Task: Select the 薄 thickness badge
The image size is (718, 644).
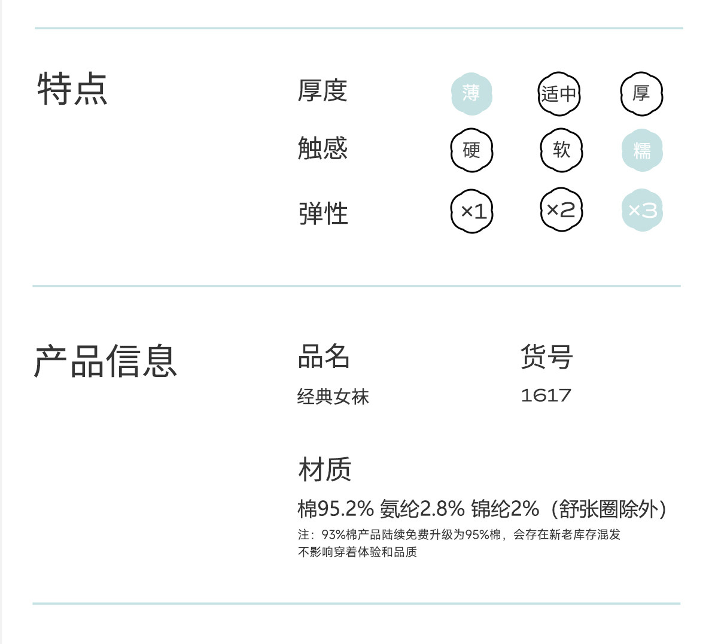Action: [471, 94]
